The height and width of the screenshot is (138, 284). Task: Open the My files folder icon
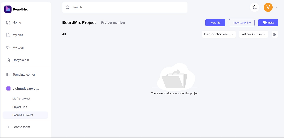[8, 35]
